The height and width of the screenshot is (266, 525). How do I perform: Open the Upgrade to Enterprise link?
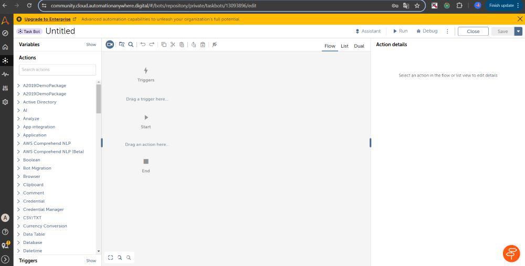point(48,19)
